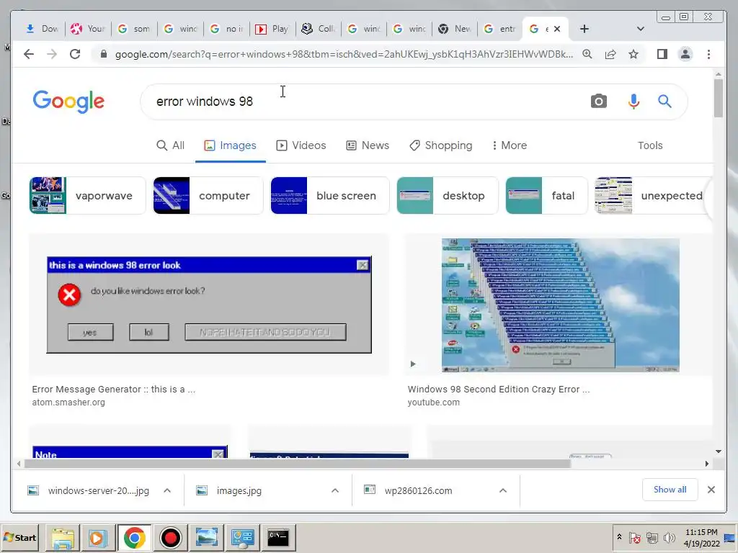Screen dimensions: 738x553
Task: Show all downloads
Action: (x=670, y=490)
